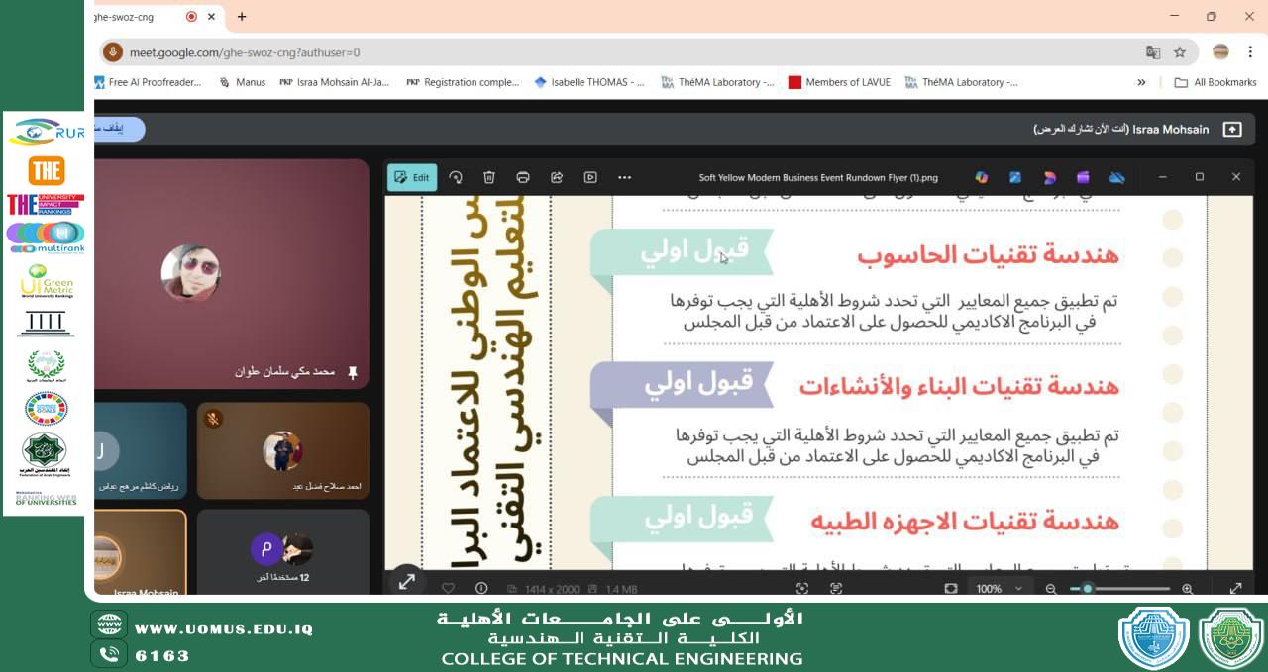Bookmark this page with the star icon

pyautogui.click(x=1180, y=52)
